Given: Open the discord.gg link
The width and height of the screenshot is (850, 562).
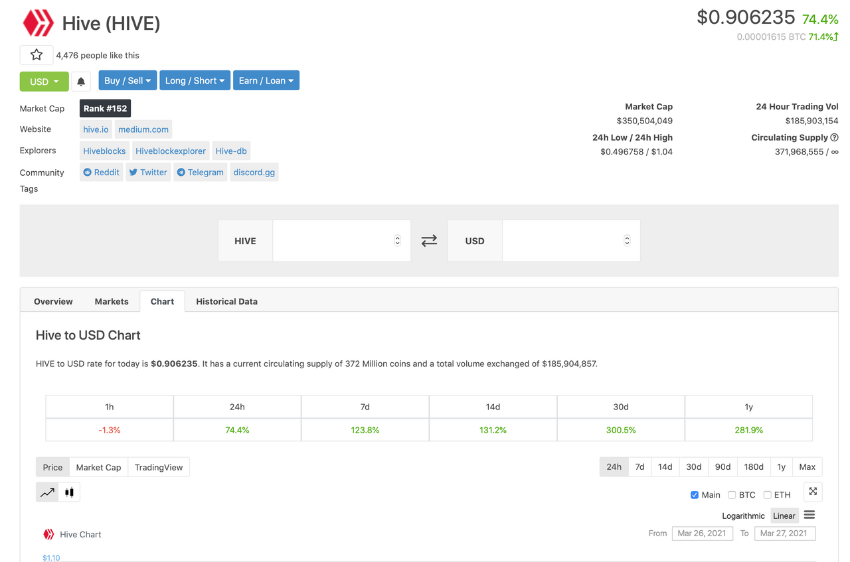Looking at the screenshot, I should [254, 172].
